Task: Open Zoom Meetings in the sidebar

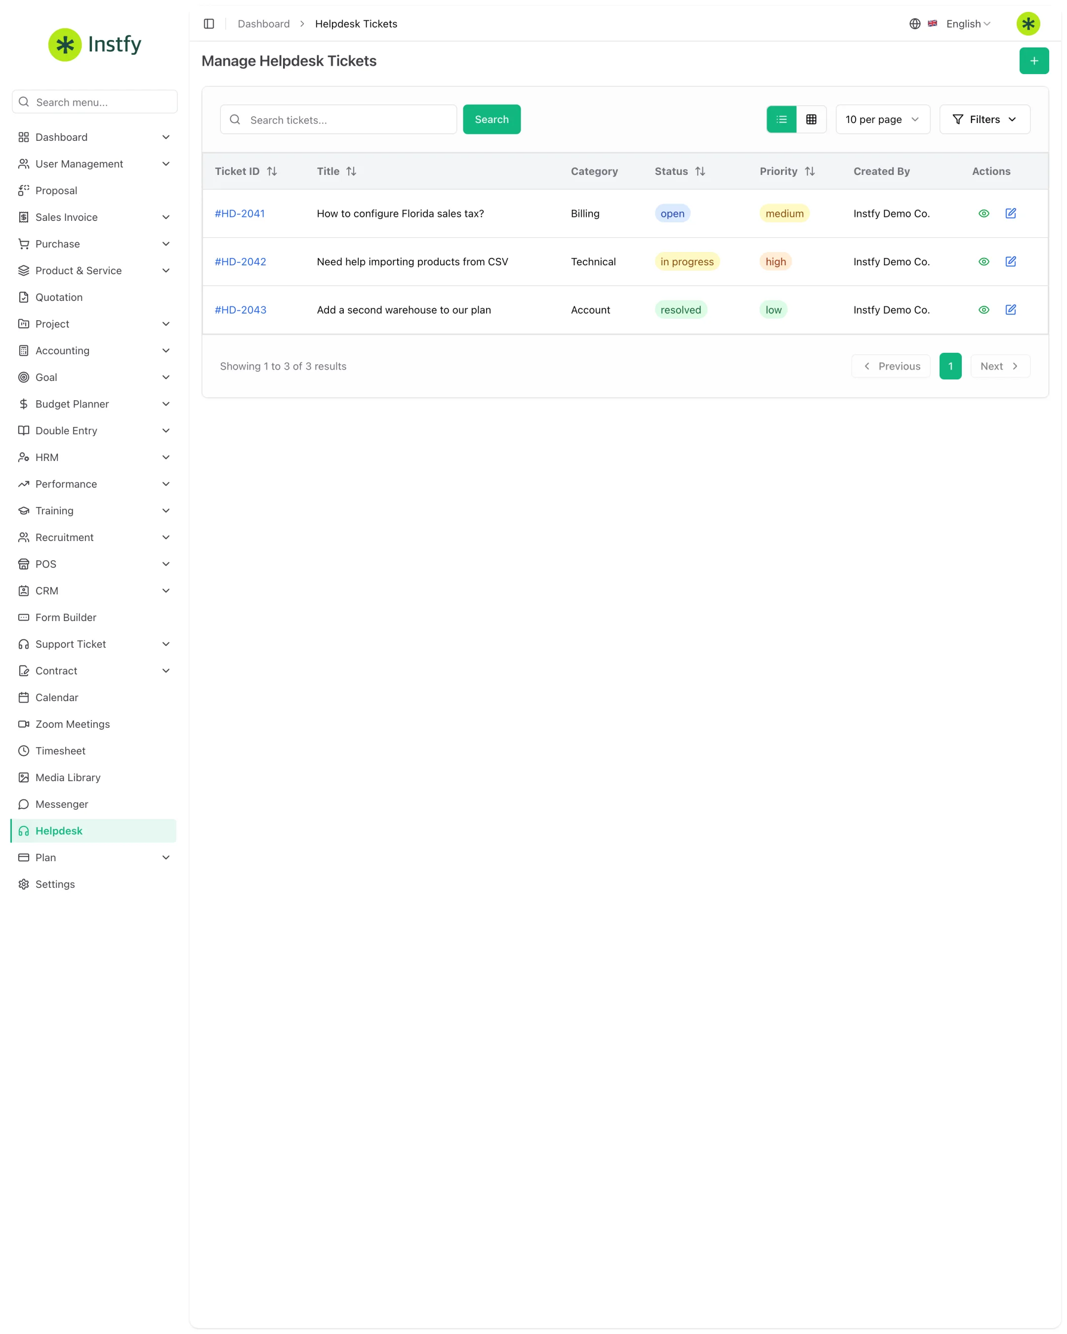Action: (x=94, y=724)
